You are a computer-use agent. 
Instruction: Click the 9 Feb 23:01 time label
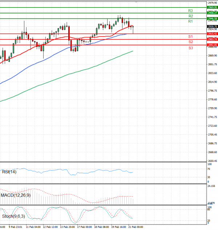coord(15,227)
